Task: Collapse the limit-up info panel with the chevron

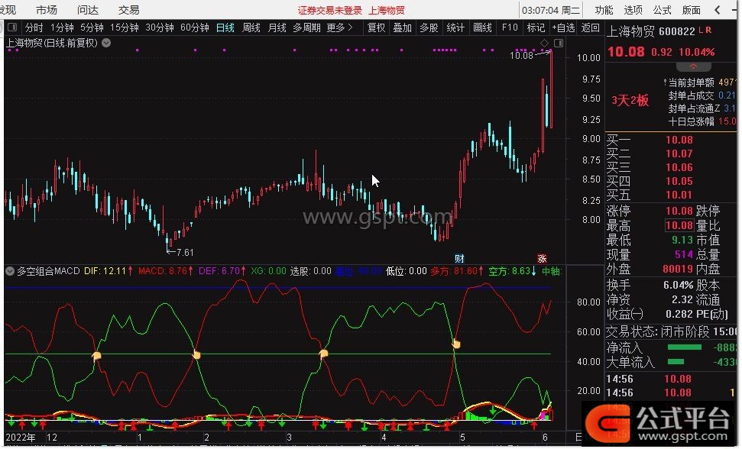Action: pyautogui.click(x=693, y=66)
